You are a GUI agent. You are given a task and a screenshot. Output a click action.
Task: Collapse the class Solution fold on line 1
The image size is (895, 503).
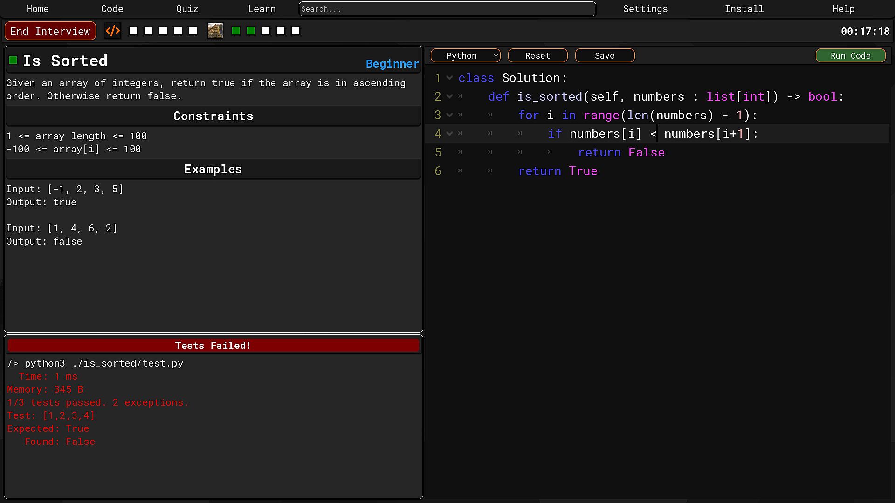pyautogui.click(x=449, y=78)
